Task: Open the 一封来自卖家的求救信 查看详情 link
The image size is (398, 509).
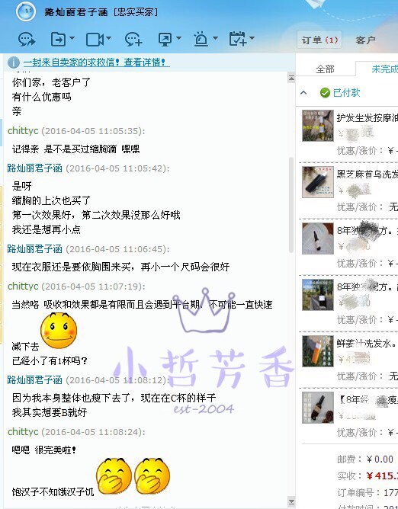Action: click(x=96, y=62)
